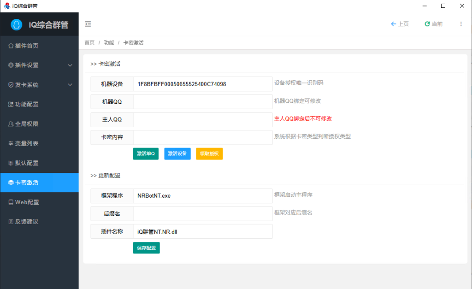The height and width of the screenshot is (289, 472).
Task: Open 功能配置 sidebar item
Action: [x=40, y=105]
